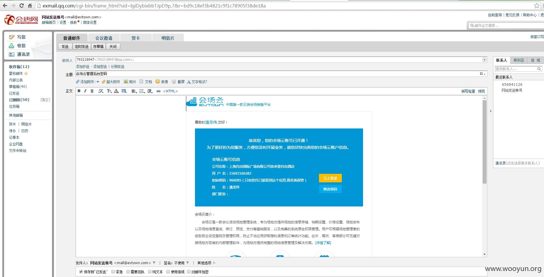Open the 草稿箱(40) drafts folder

(18, 86)
